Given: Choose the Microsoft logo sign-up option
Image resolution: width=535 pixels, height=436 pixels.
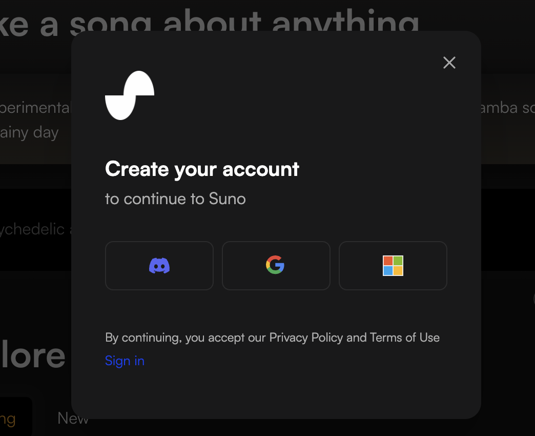Looking at the screenshot, I should point(393,266).
